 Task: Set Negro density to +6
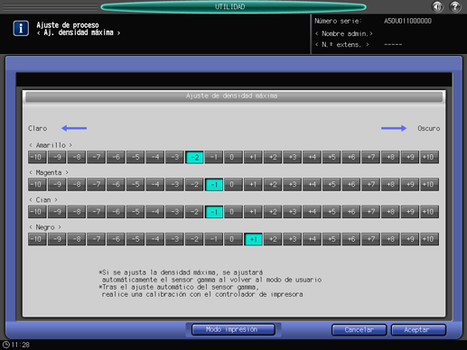click(x=351, y=239)
